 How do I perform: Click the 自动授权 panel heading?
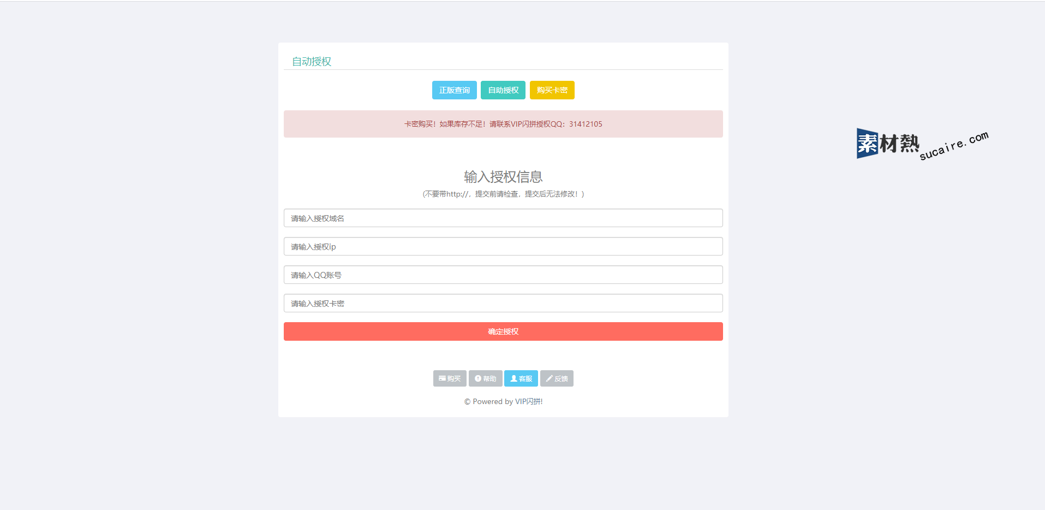(x=312, y=62)
